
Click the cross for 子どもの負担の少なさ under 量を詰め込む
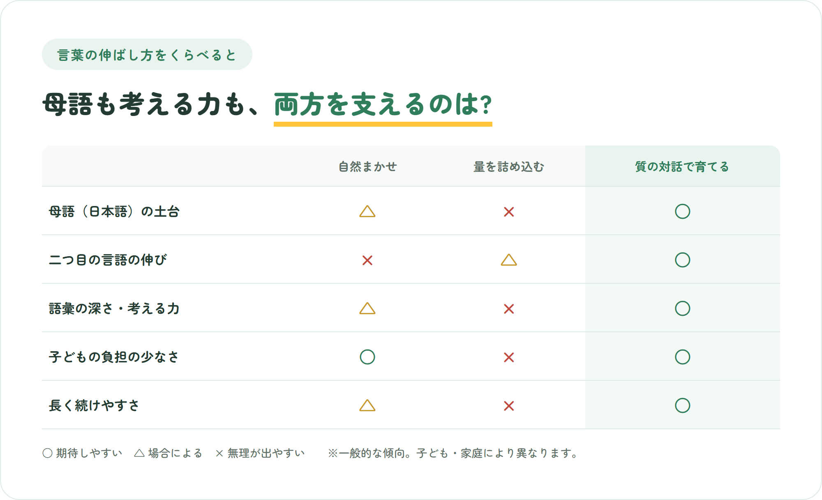tap(509, 357)
